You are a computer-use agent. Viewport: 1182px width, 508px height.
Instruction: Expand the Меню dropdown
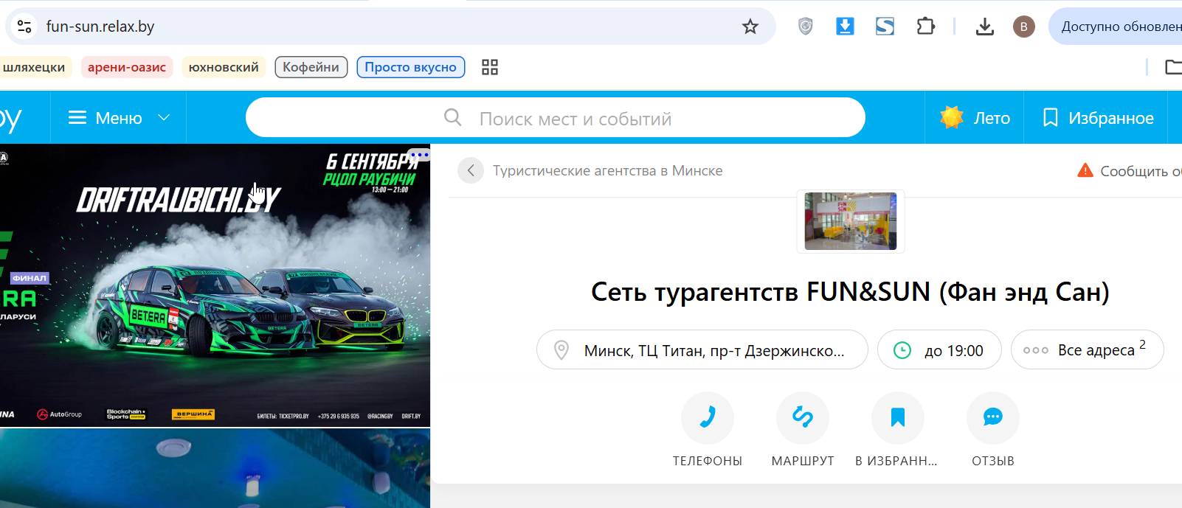tap(119, 118)
